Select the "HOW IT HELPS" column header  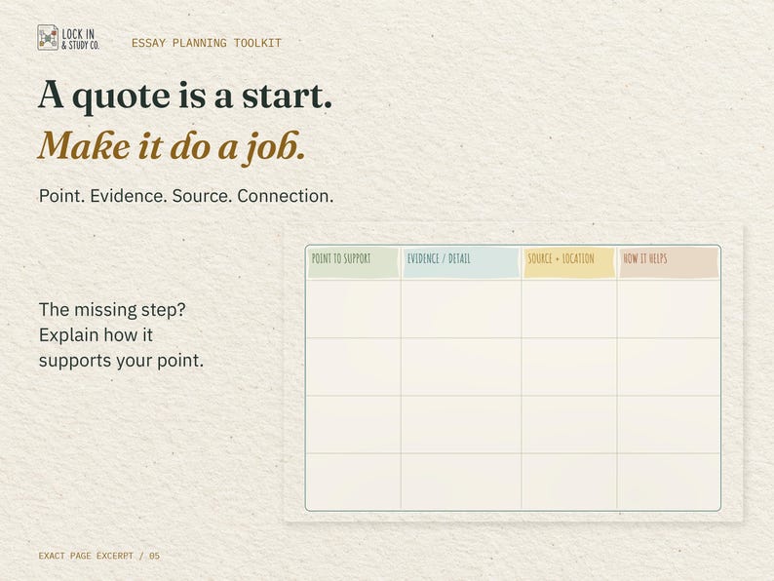tap(669, 262)
